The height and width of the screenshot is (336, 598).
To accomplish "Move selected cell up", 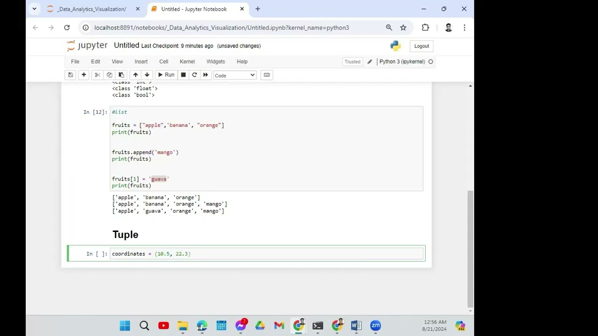I will [x=135, y=75].
